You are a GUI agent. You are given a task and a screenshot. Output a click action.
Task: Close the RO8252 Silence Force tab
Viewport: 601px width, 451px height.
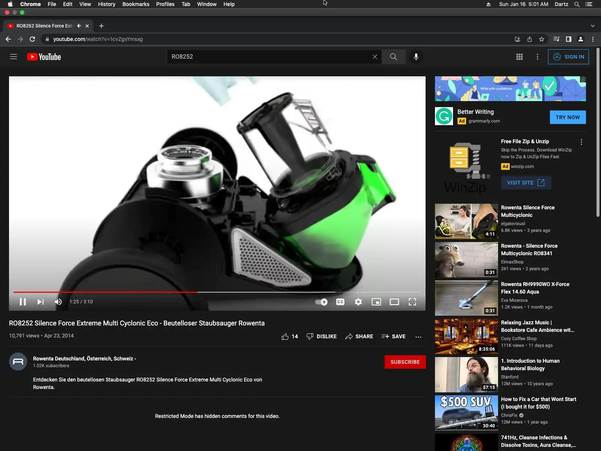(x=87, y=26)
